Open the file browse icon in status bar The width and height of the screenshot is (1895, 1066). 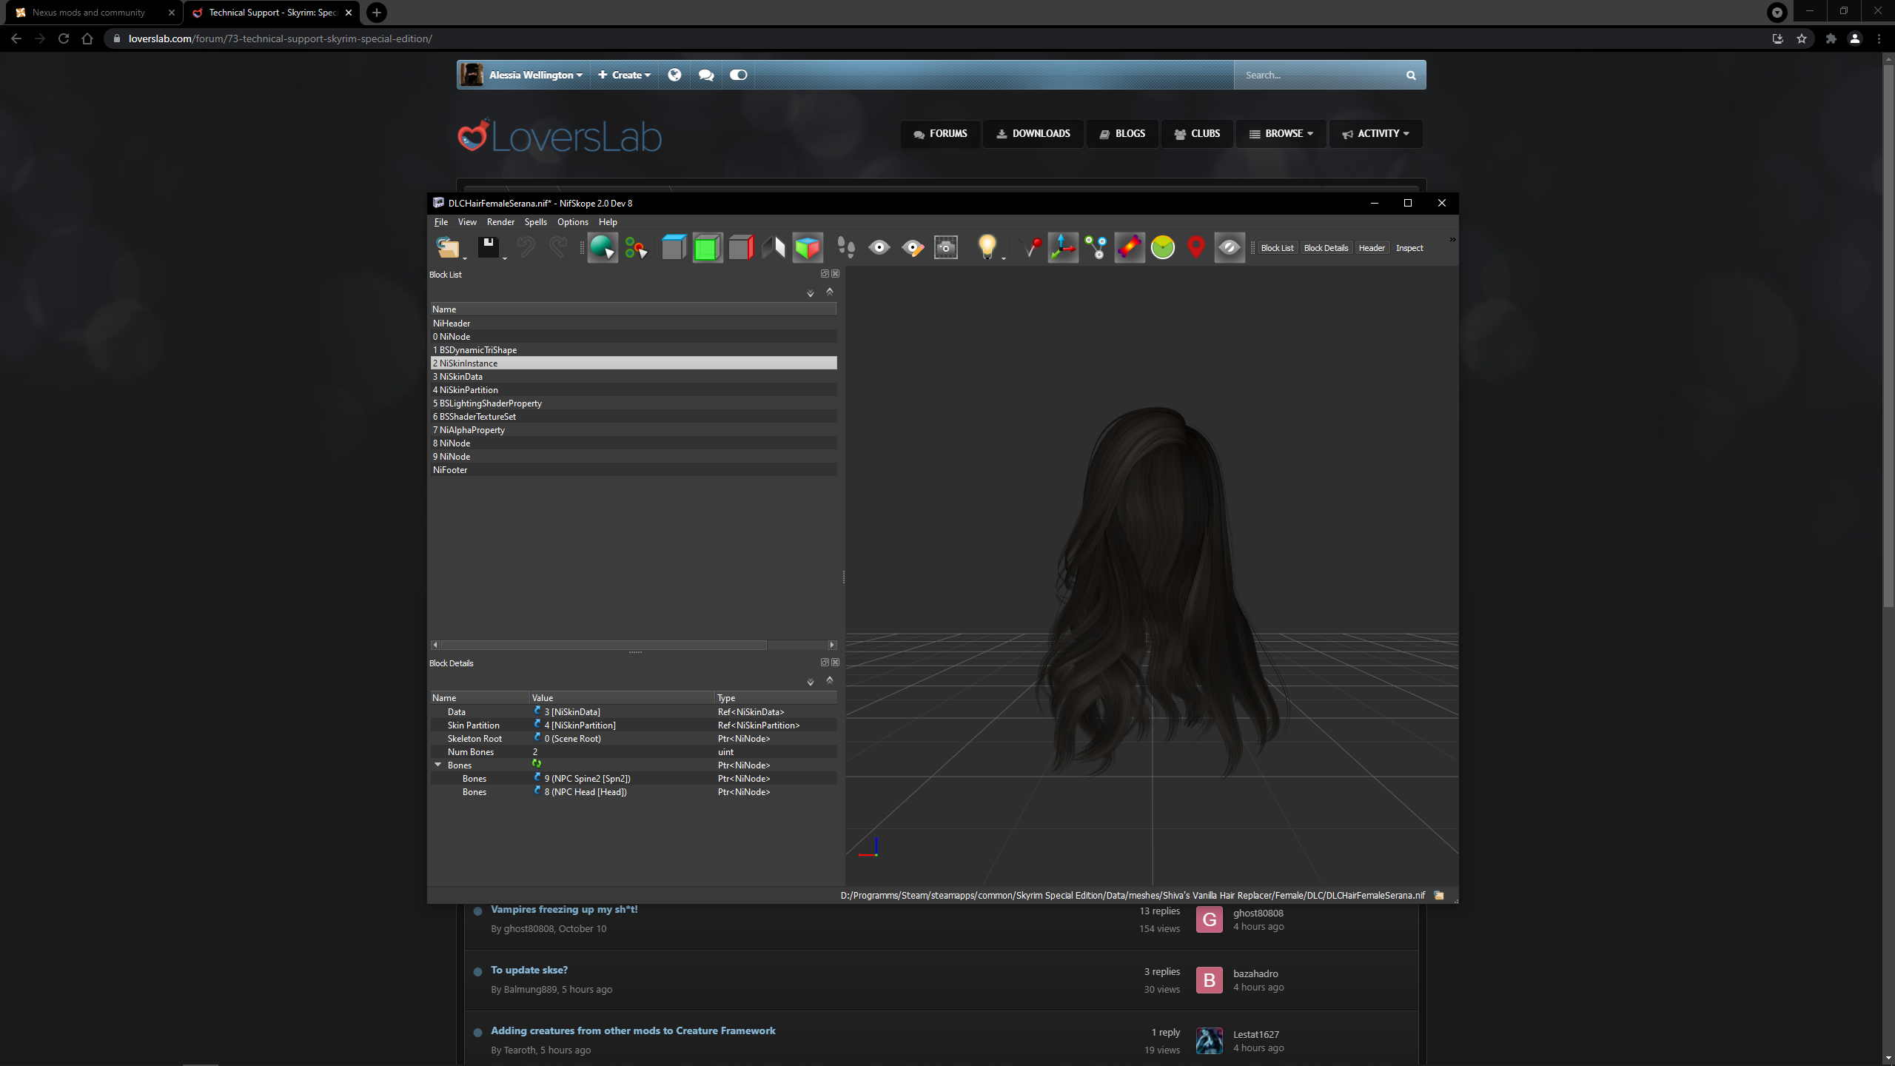pos(1439,895)
